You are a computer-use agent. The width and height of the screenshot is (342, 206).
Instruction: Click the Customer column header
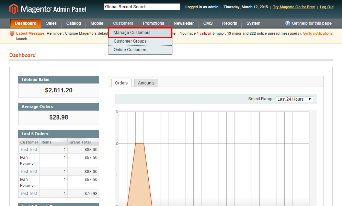[29, 142]
